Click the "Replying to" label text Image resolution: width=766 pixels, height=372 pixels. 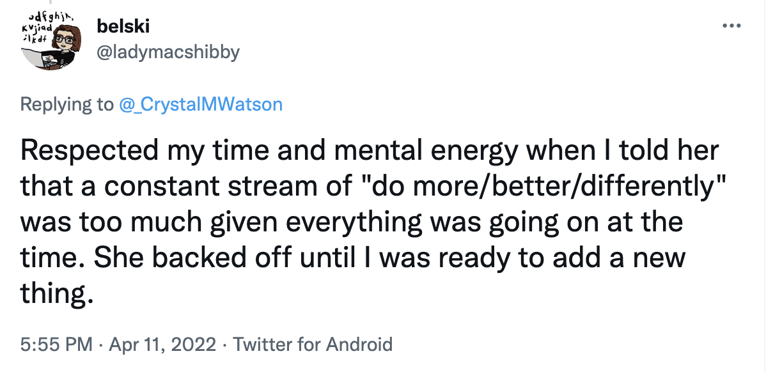point(66,104)
